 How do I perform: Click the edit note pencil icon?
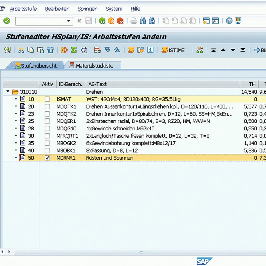coord(140,50)
